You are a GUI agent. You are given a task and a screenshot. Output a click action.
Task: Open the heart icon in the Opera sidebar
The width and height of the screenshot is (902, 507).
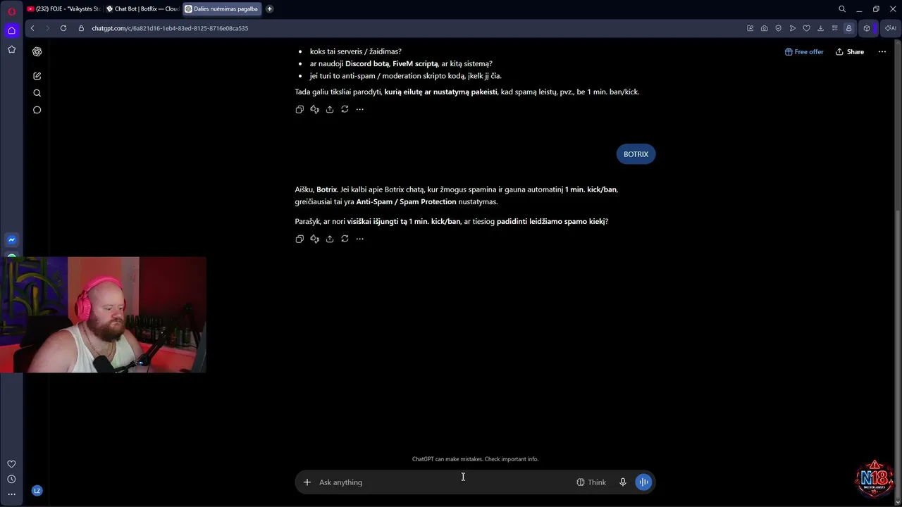[x=11, y=464]
